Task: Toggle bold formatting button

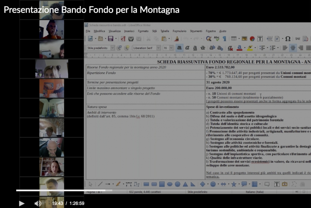Action: coord(179,48)
